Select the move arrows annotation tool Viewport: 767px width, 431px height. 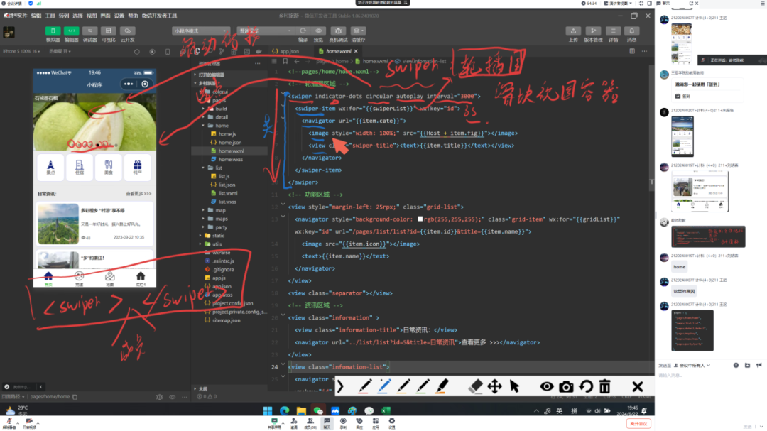[x=494, y=386]
